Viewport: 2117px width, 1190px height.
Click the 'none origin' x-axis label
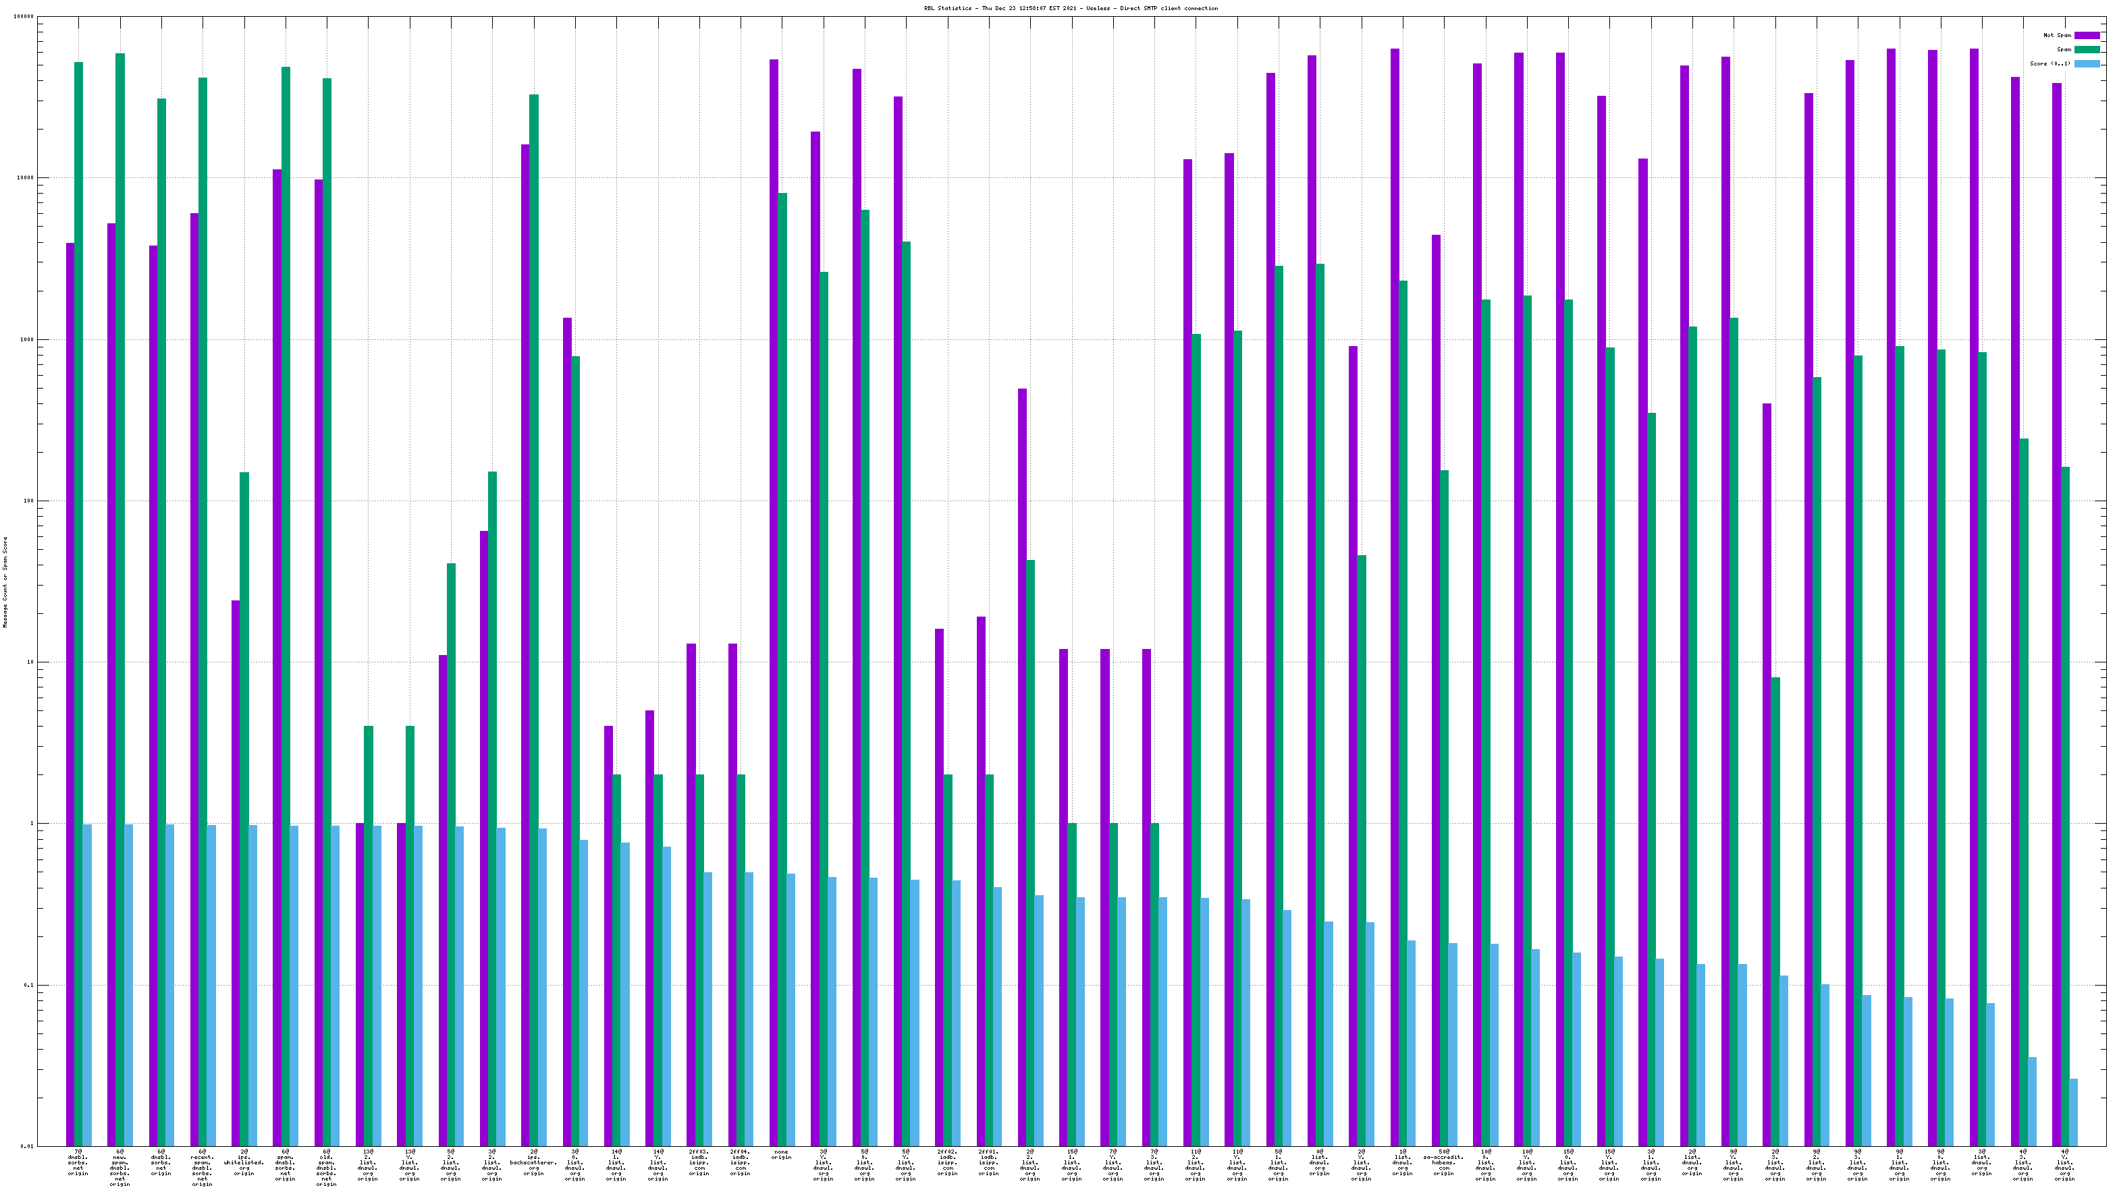pyautogui.click(x=781, y=1155)
